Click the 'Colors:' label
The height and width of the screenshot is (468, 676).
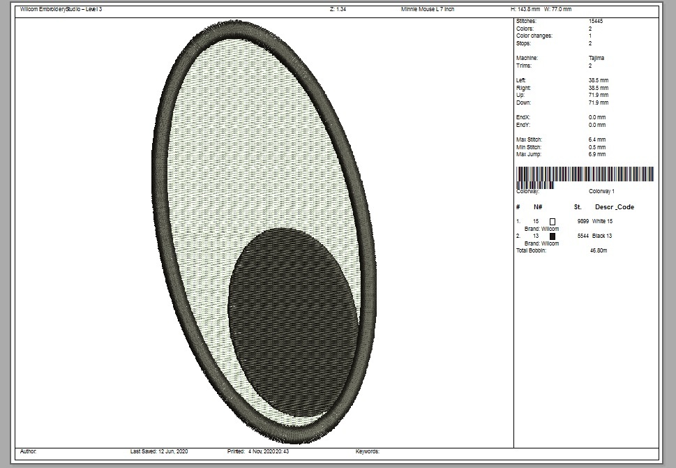(525, 29)
